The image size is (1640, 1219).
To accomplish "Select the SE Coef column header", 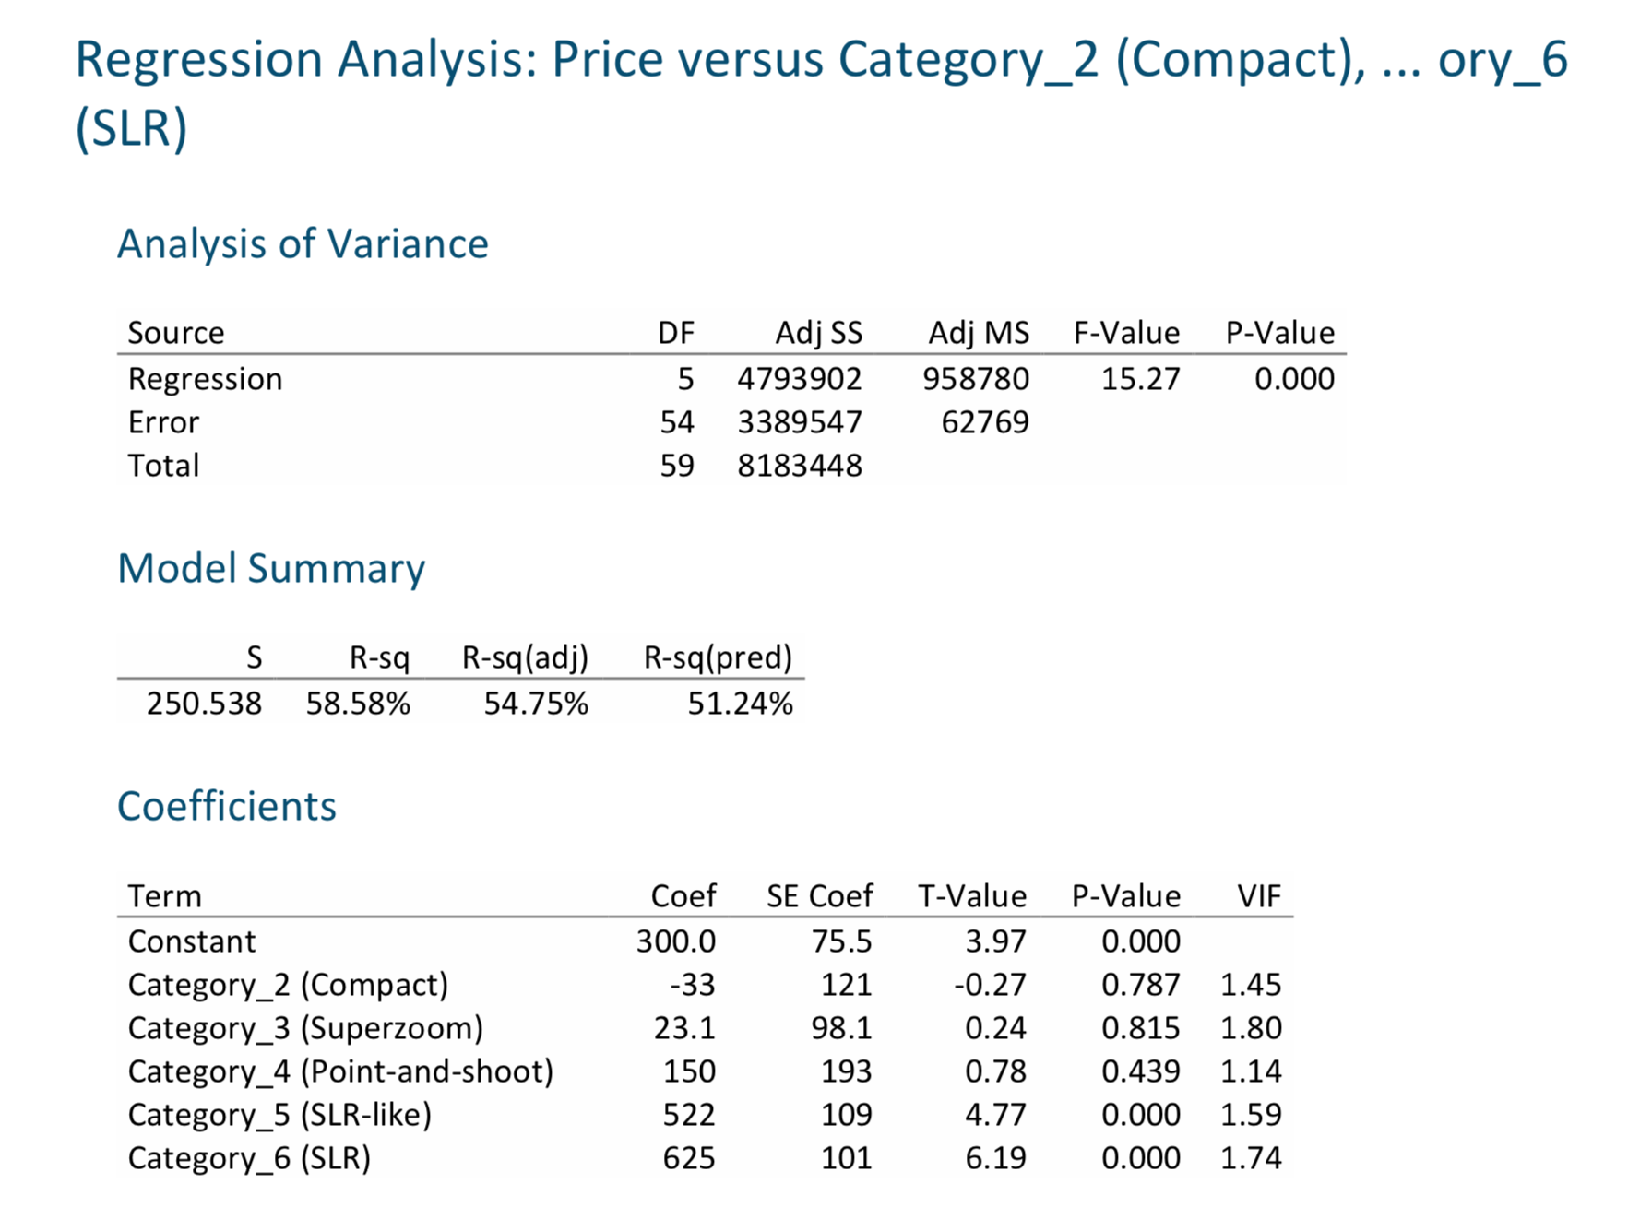I will [x=819, y=896].
